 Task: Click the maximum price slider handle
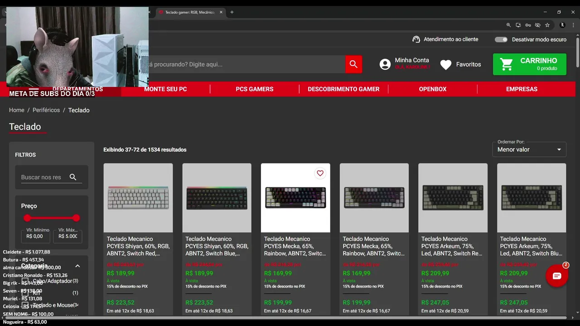76,218
